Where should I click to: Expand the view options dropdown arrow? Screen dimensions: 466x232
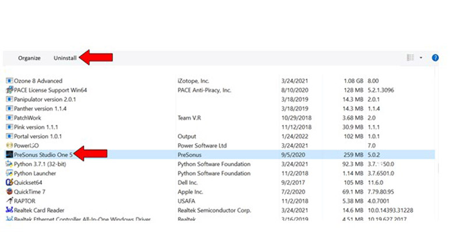coord(421,58)
